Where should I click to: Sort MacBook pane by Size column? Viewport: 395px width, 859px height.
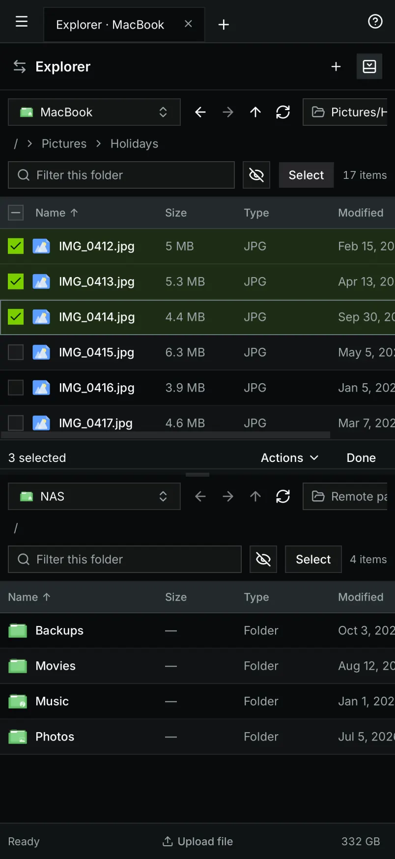[176, 213]
